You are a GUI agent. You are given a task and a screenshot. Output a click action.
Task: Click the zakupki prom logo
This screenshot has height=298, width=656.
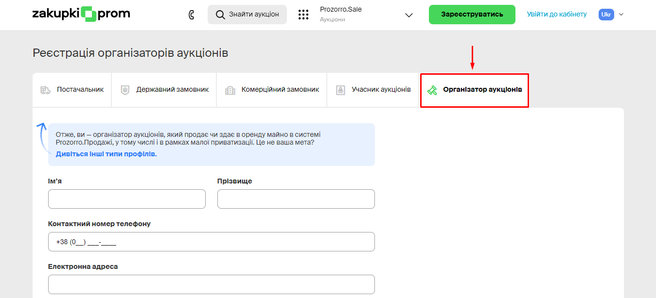click(x=81, y=15)
